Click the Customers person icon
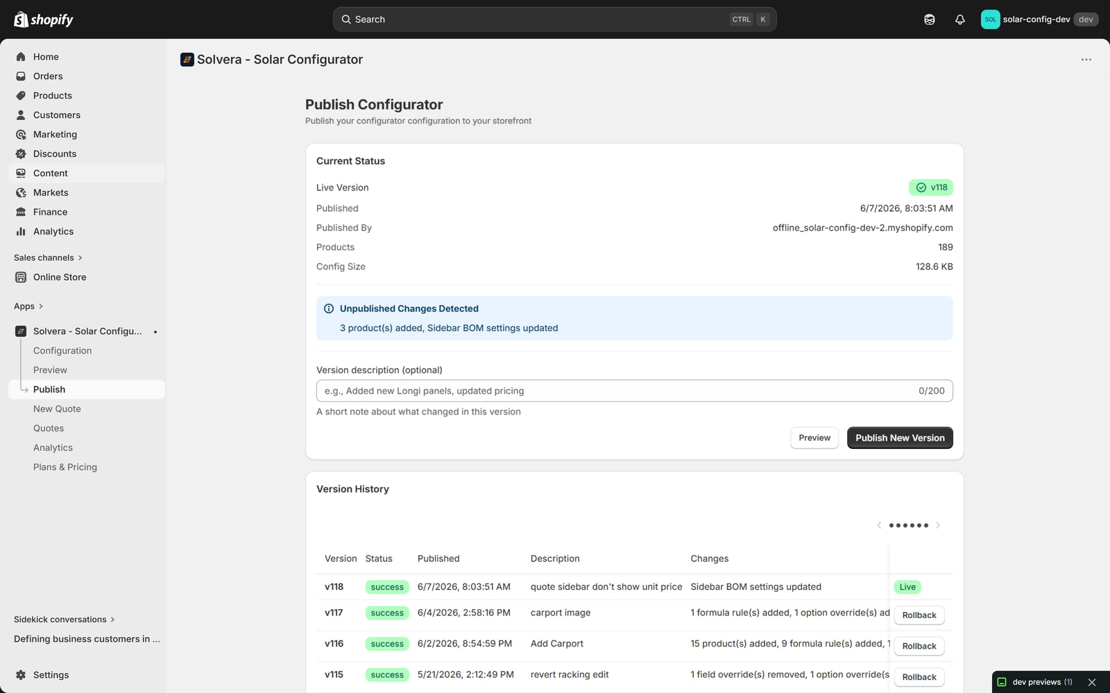Viewport: 1110px width, 693px height. 21,115
